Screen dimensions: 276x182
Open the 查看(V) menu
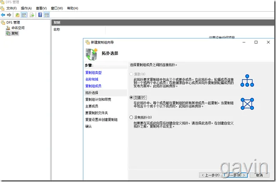click(42, 8)
